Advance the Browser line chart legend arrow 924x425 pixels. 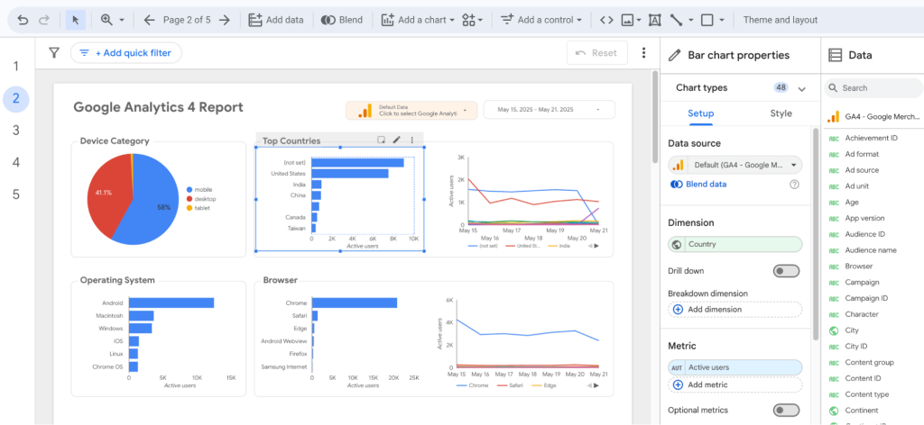(x=596, y=385)
